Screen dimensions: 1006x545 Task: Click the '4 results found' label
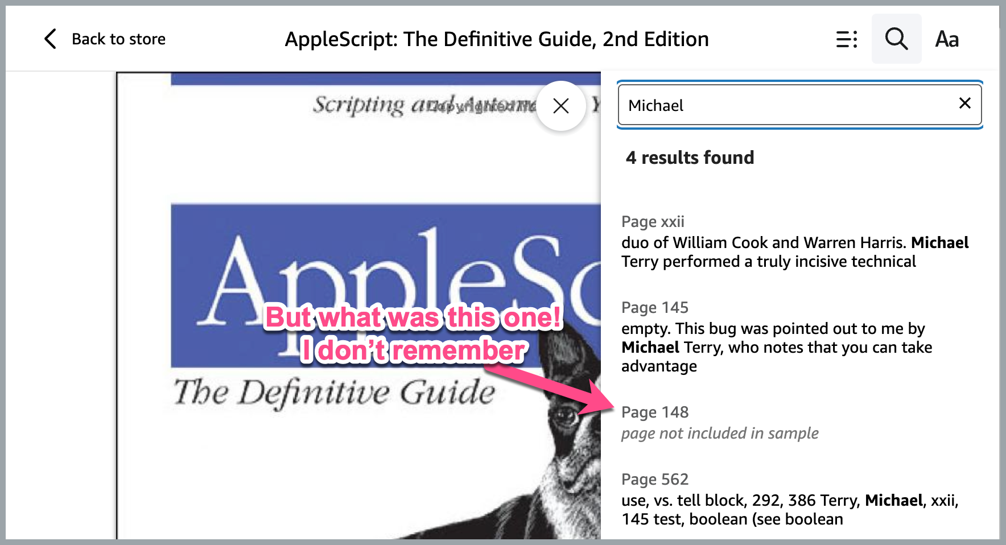[690, 158]
